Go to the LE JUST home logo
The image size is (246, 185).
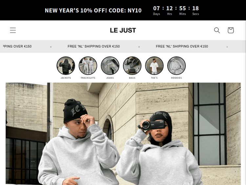tap(123, 30)
